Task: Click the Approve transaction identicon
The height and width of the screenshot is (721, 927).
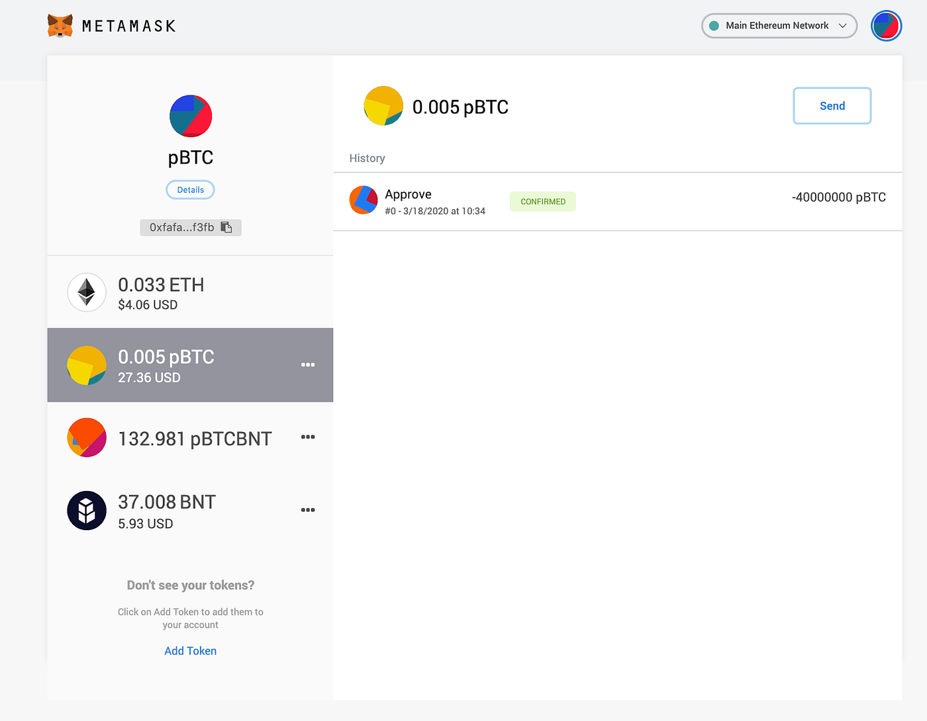Action: click(364, 200)
